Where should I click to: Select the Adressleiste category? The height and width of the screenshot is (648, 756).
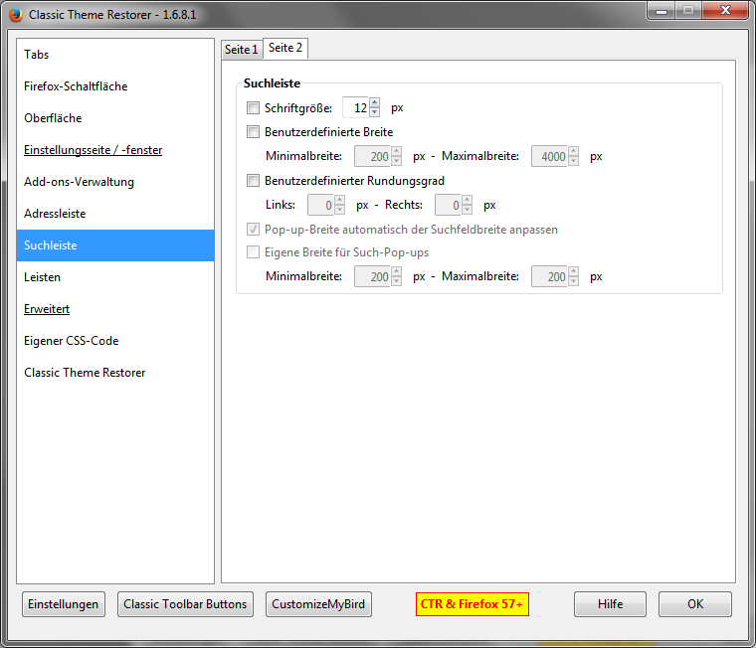click(115, 214)
